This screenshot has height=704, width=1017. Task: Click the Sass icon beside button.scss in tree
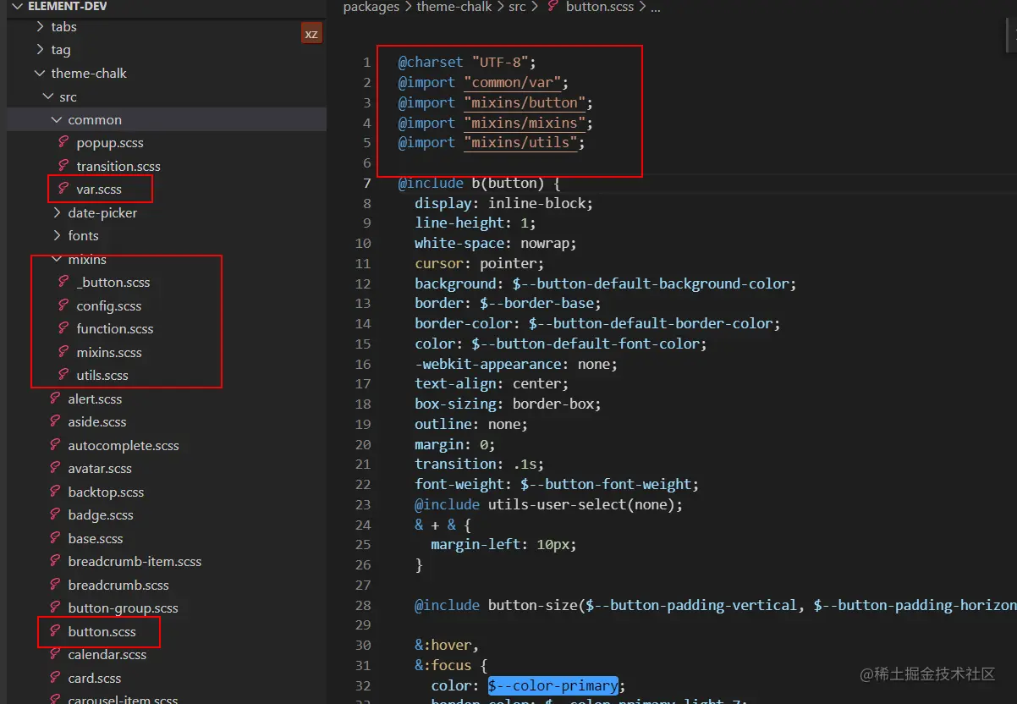pyautogui.click(x=55, y=630)
